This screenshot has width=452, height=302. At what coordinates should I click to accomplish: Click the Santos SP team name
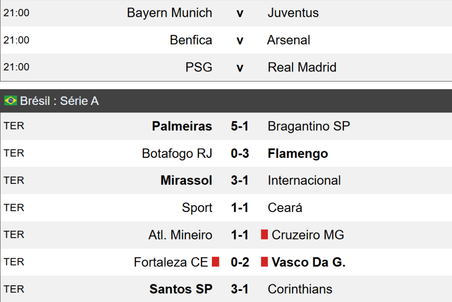(181, 289)
